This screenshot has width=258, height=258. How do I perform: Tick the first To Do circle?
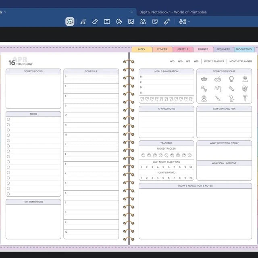(8, 119)
